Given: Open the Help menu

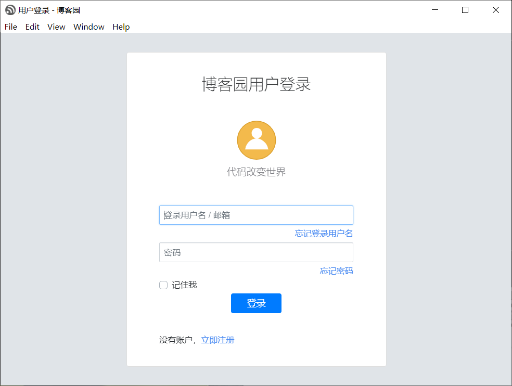Looking at the screenshot, I should [x=121, y=27].
